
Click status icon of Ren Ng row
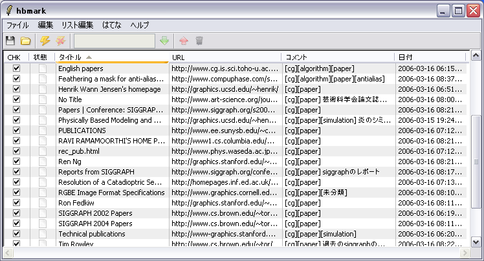click(x=43, y=162)
